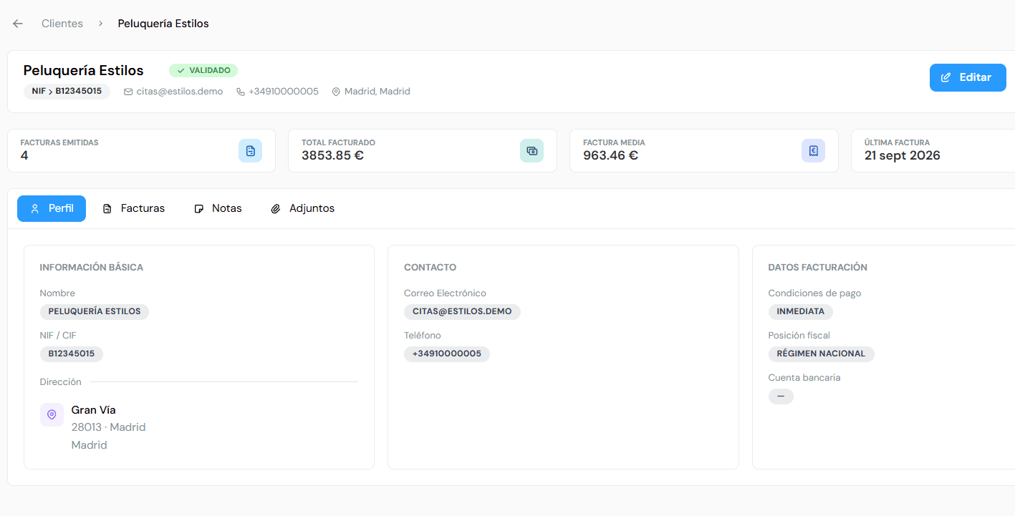
Task: Click the Gran Vía address line
Action: click(94, 410)
